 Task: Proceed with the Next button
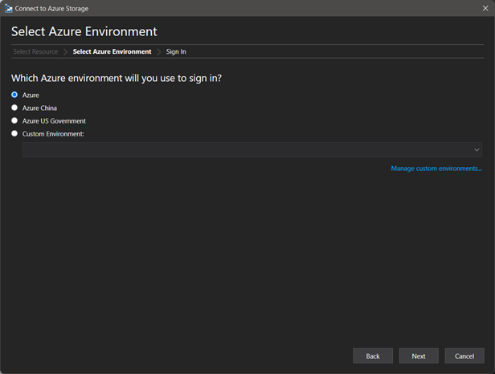click(419, 356)
